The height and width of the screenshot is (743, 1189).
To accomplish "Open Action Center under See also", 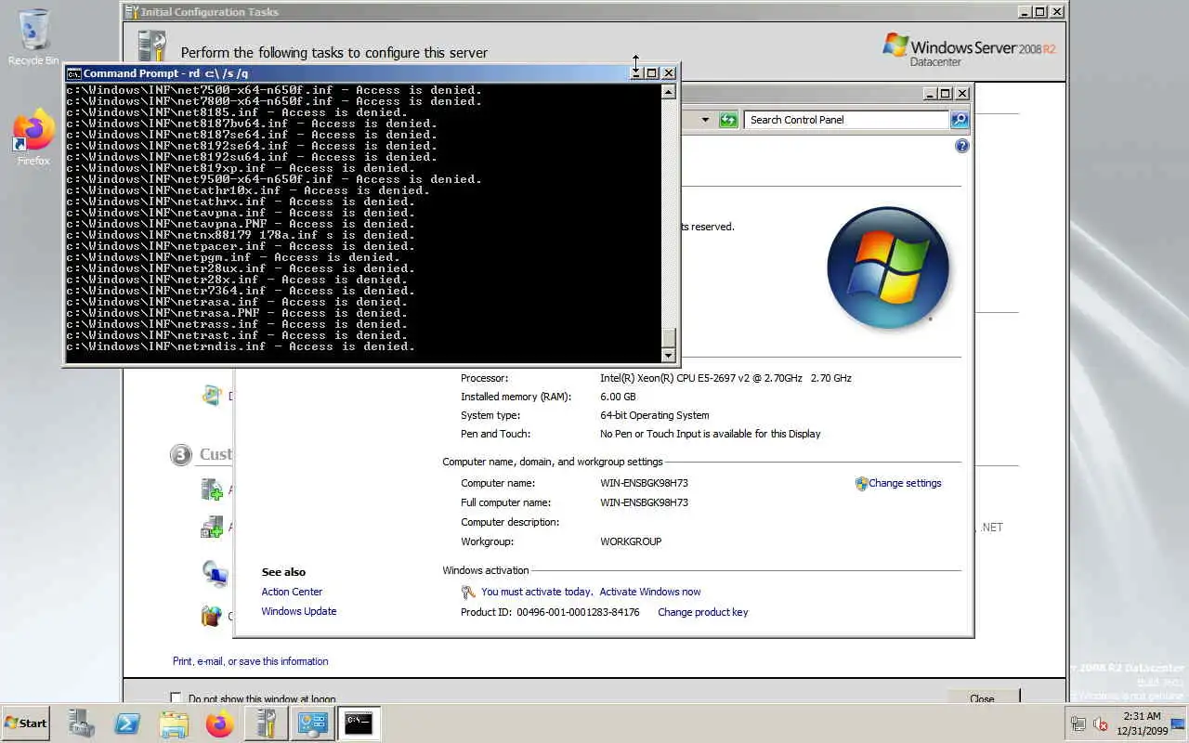I will point(292,592).
